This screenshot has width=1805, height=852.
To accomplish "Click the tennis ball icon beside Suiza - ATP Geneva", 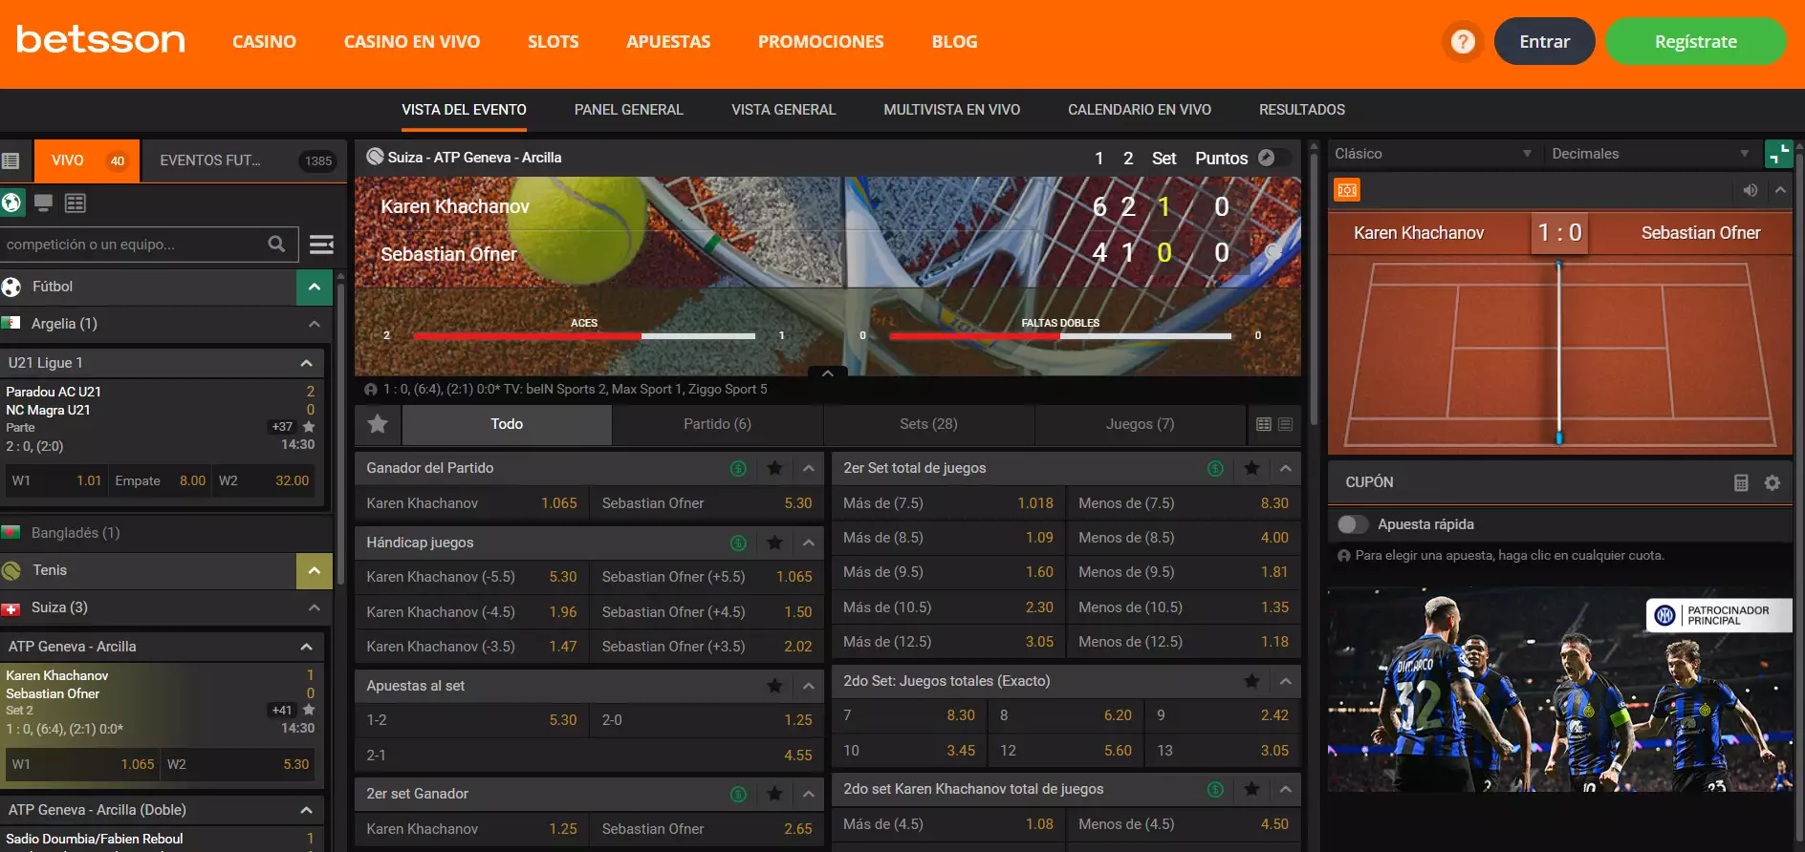I will coord(375,157).
